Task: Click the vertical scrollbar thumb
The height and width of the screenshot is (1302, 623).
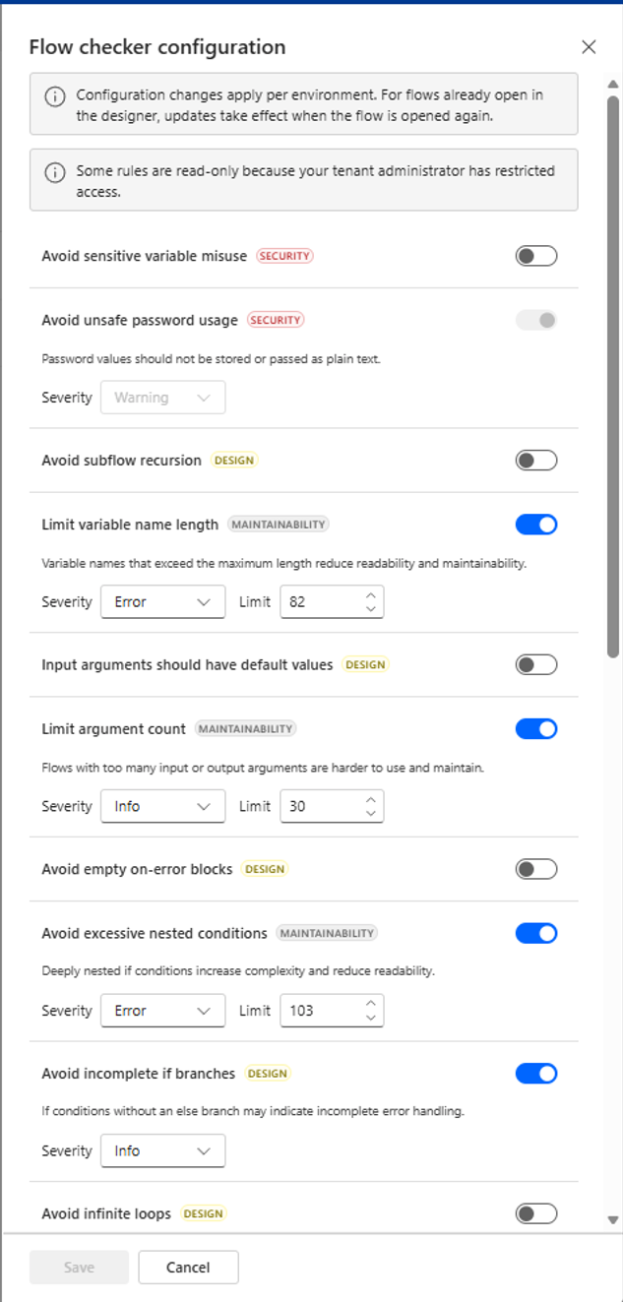Action: 613,376
